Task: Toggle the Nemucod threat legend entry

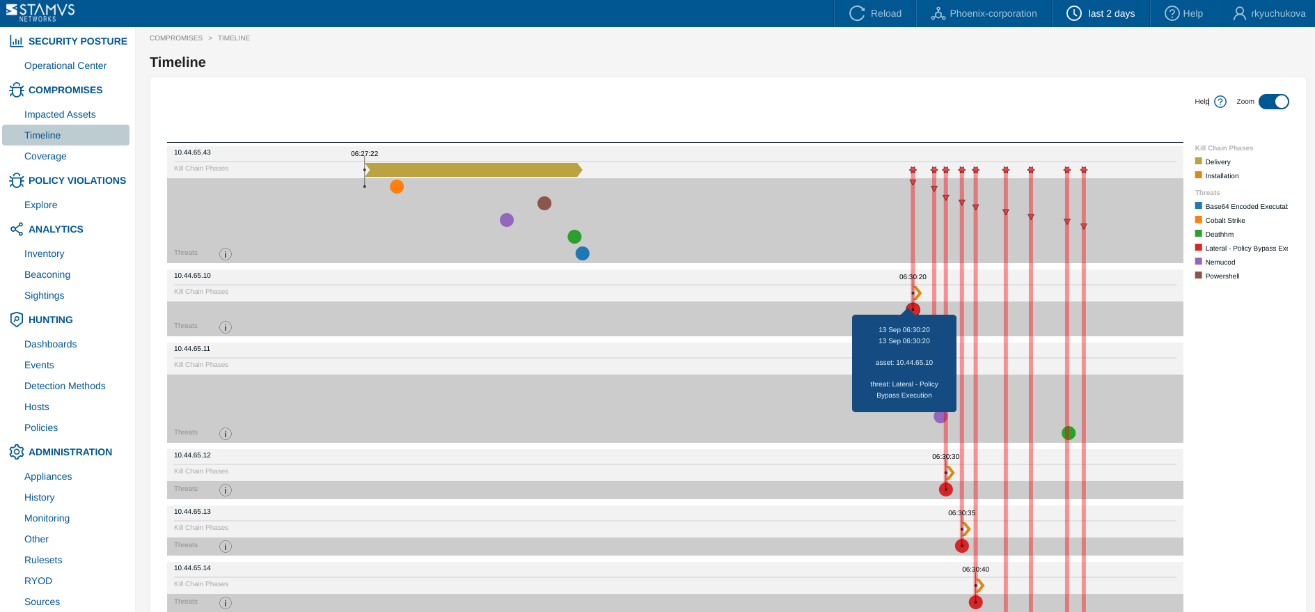Action: tap(1220, 262)
